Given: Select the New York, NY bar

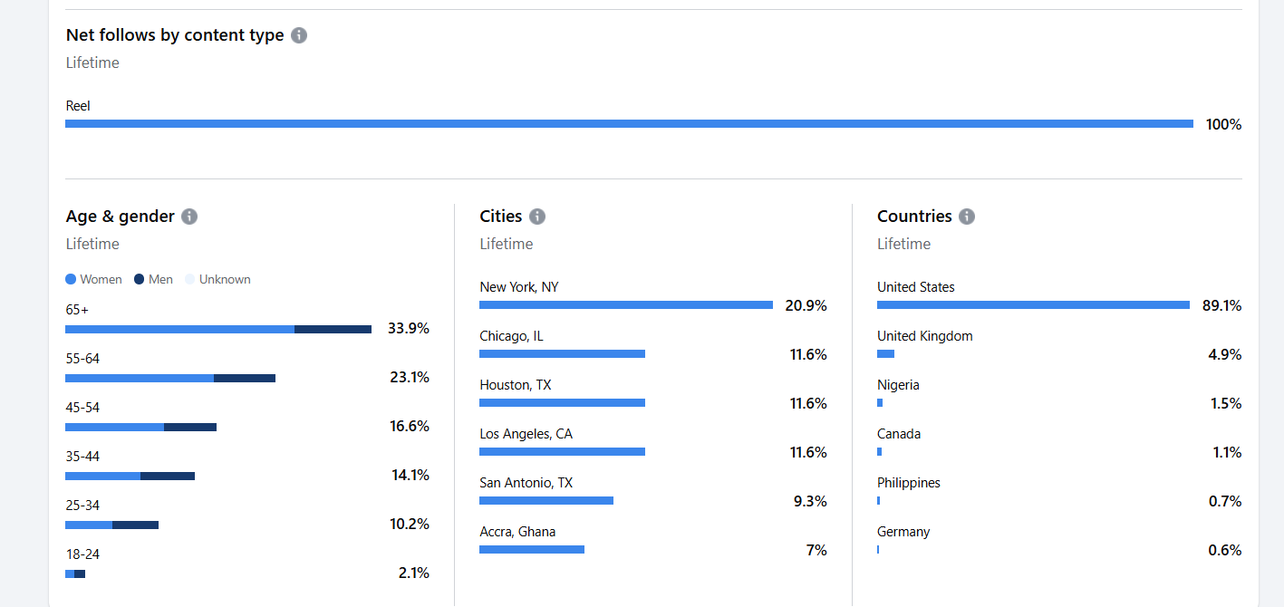Looking at the screenshot, I should 625,305.
